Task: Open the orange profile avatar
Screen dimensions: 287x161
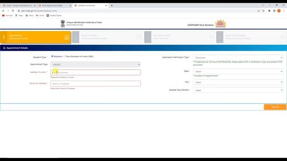Action: tap(279, 11)
